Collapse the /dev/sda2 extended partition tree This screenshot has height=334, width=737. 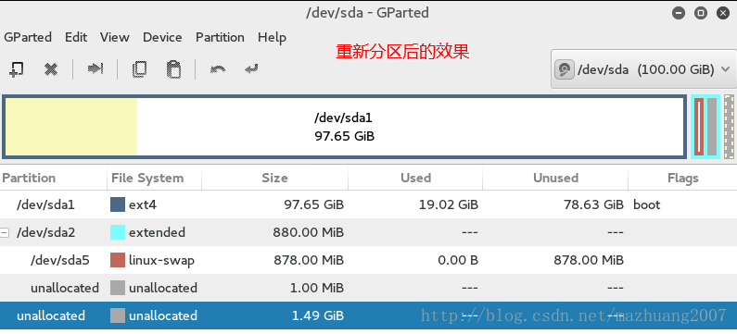4,232
